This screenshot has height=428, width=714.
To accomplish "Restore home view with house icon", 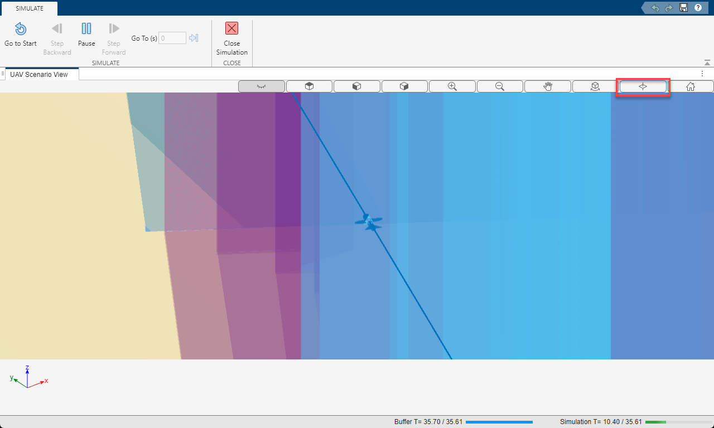I will [691, 86].
